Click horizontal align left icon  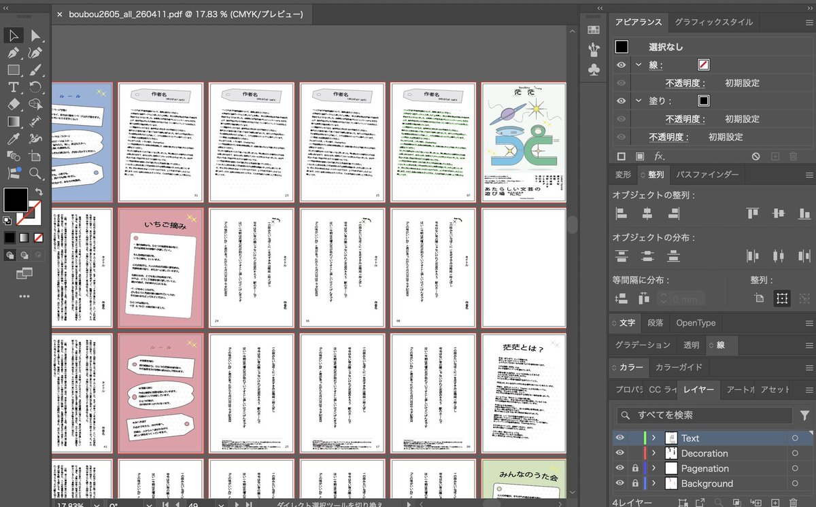621,214
